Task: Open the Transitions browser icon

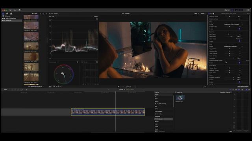Action: click(249, 90)
